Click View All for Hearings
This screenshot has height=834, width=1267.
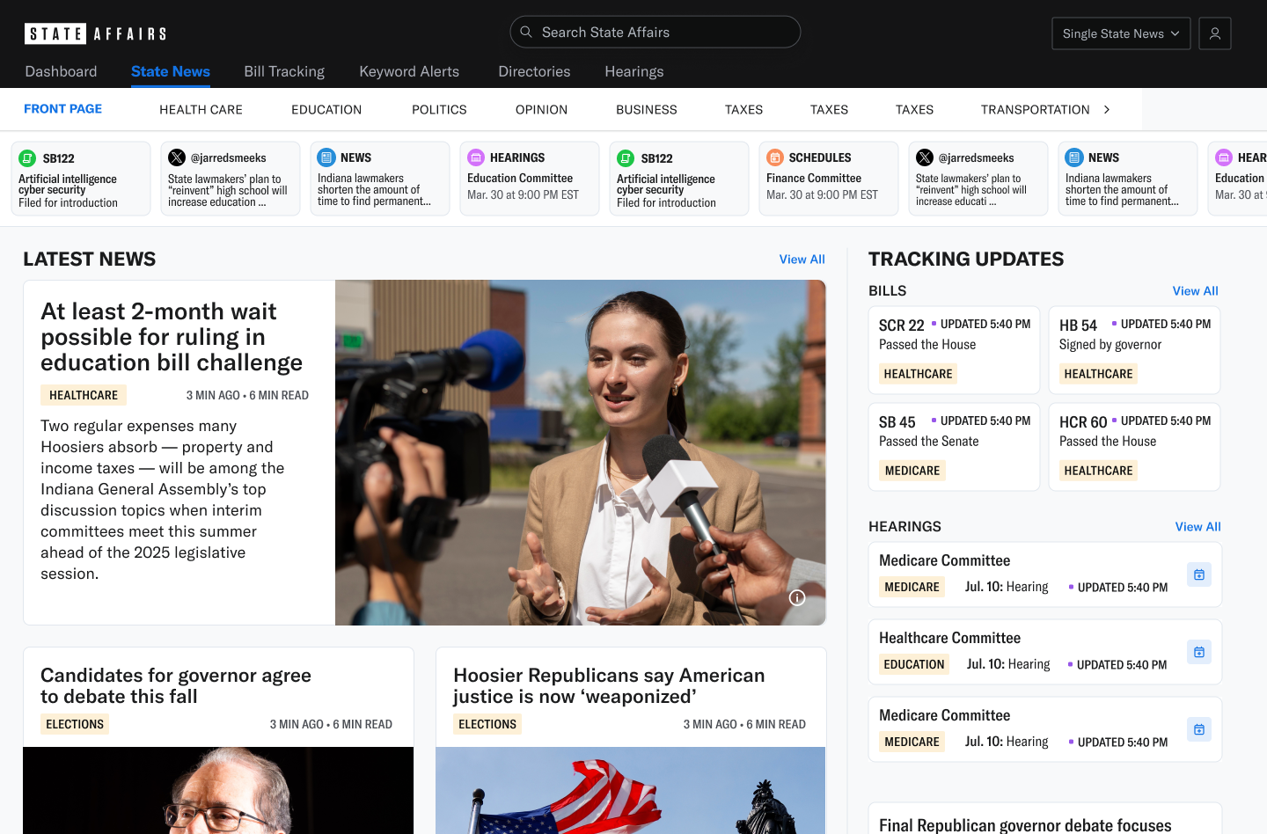tap(1197, 527)
